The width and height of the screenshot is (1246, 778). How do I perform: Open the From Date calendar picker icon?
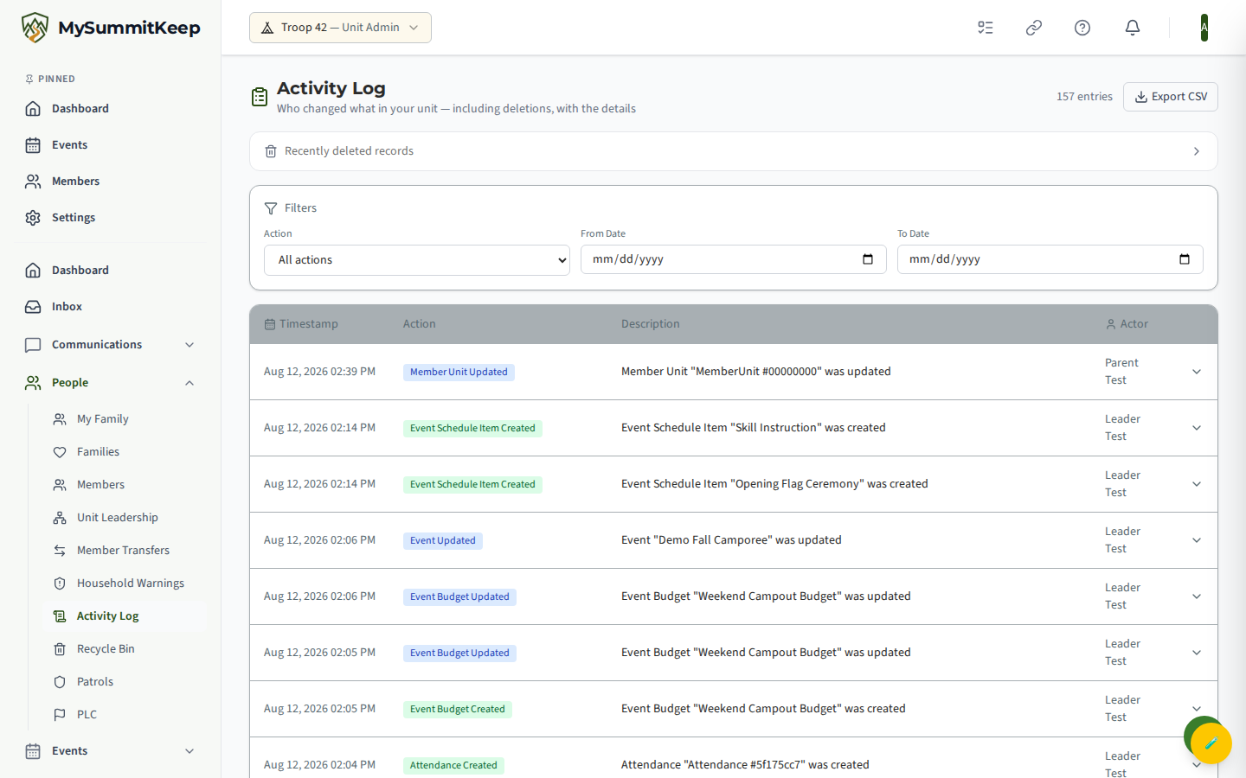[868, 259]
